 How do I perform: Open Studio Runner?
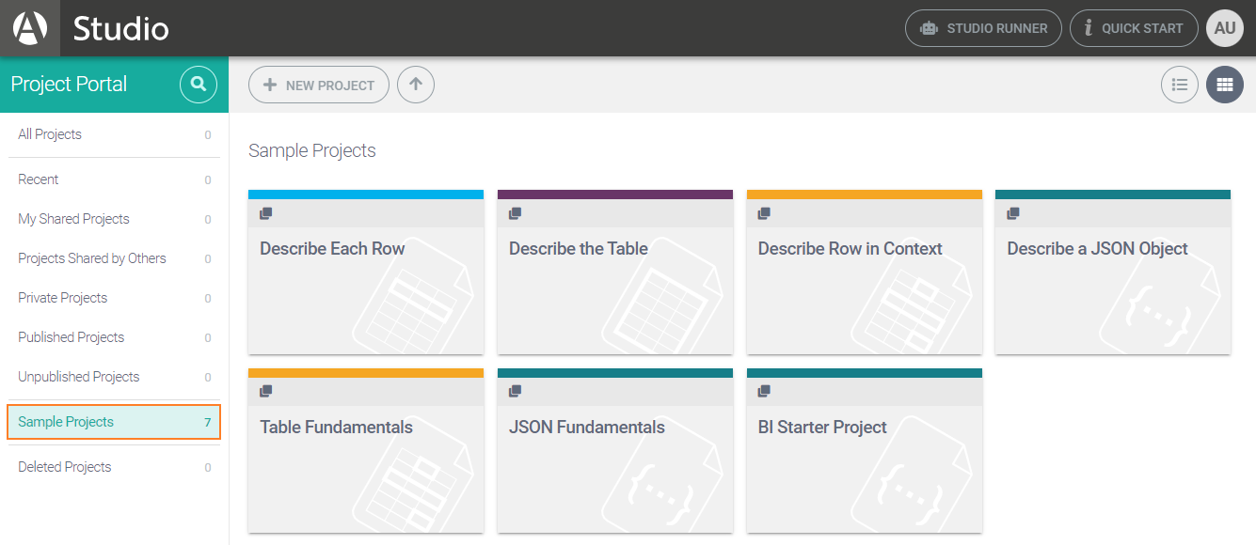[983, 28]
